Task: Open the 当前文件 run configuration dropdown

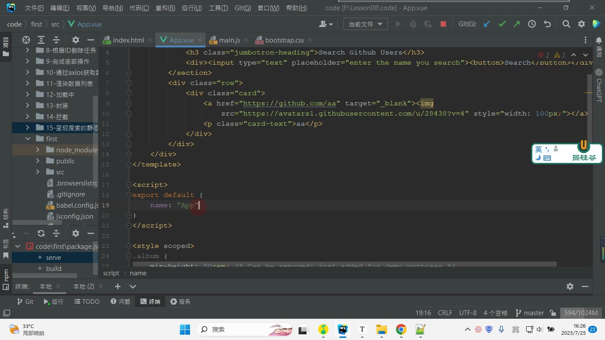Action: tap(365, 24)
